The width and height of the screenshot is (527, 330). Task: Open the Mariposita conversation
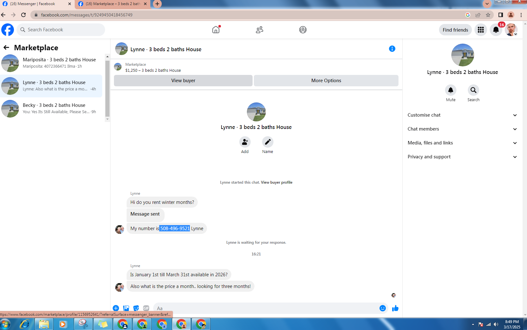51,63
